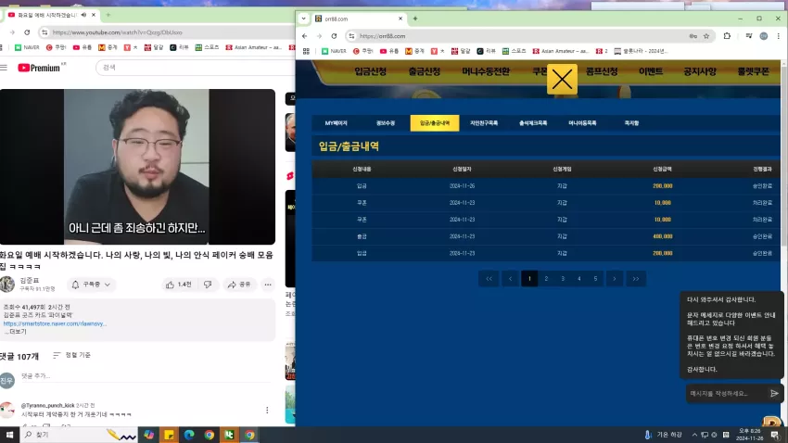Close the YouTube browser tab
The width and height of the screenshot is (788, 443).
click(x=94, y=15)
